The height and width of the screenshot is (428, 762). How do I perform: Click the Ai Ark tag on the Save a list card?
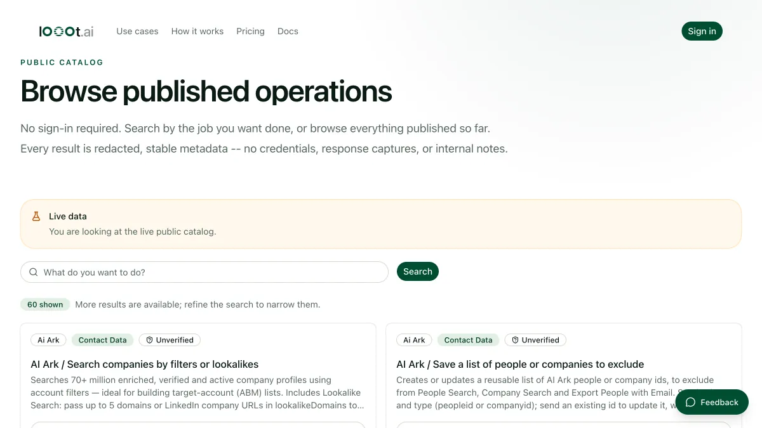414,340
